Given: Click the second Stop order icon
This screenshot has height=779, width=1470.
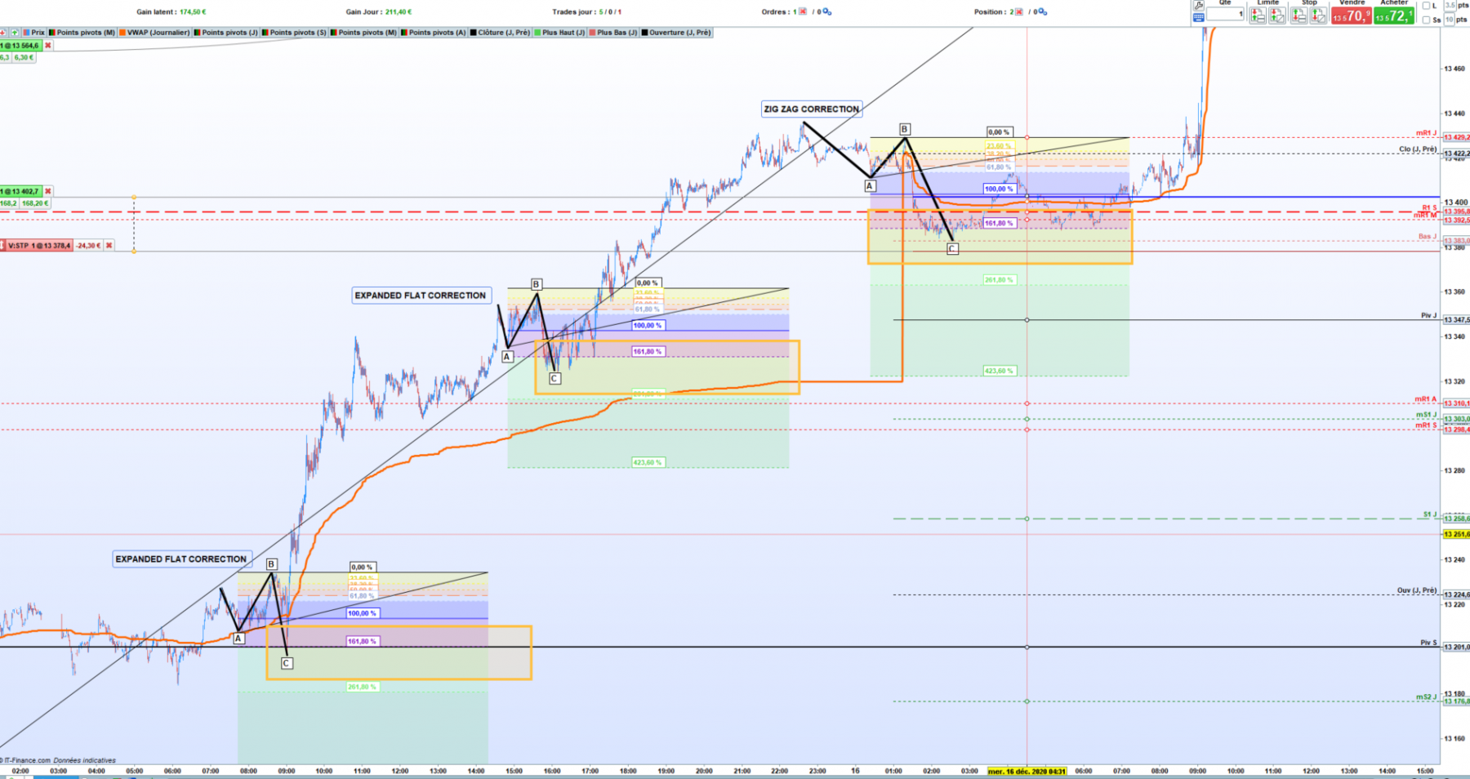Looking at the screenshot, I should point(1318,16).
